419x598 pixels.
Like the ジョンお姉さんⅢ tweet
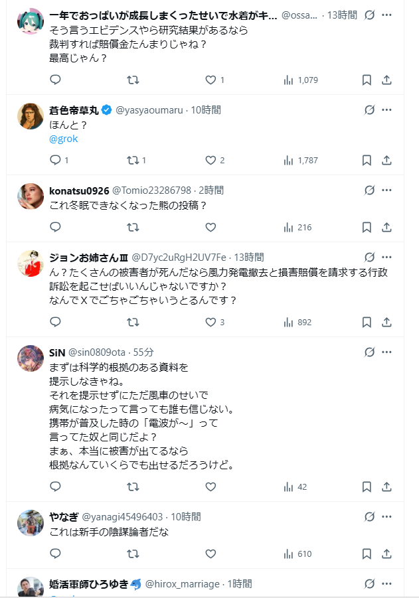(x=210, y=323)
